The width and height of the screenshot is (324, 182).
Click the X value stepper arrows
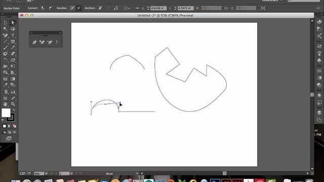click(148, 8)
